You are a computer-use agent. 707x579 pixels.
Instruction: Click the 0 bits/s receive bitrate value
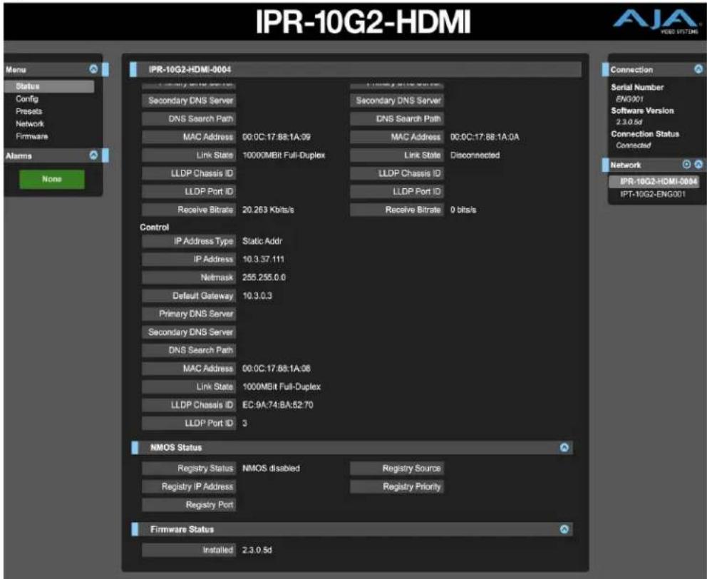(x=463, y=210)
